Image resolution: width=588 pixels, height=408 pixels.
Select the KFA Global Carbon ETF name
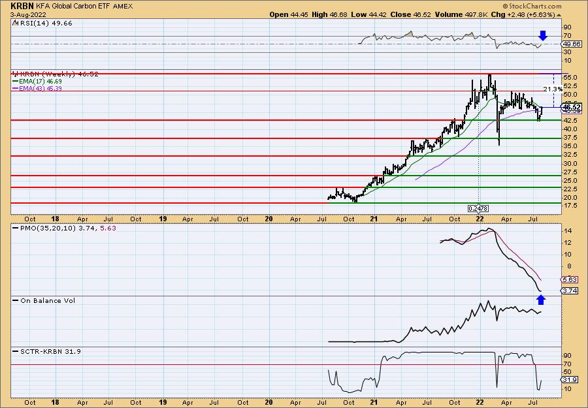(73, 7)
